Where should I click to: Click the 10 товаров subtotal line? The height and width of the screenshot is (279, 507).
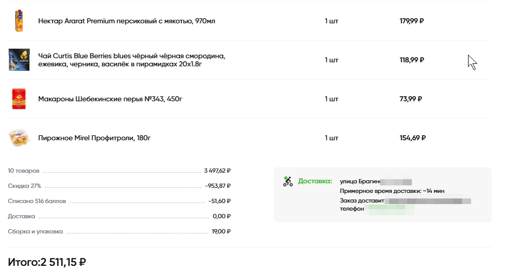point(119,171)
